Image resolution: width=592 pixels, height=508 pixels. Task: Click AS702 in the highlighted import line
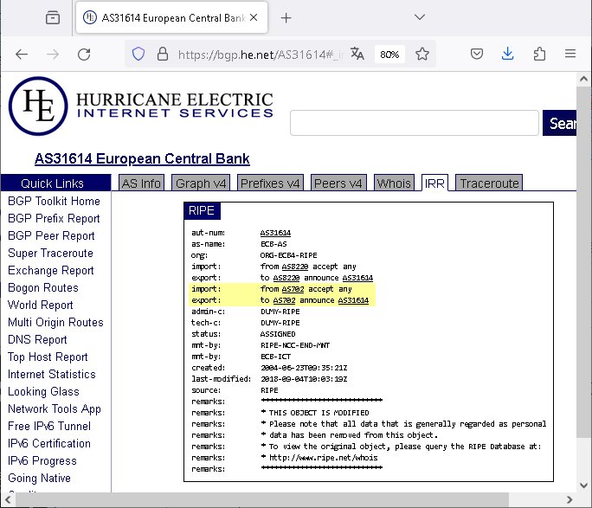pyautogui.click(x=293, y=289)
